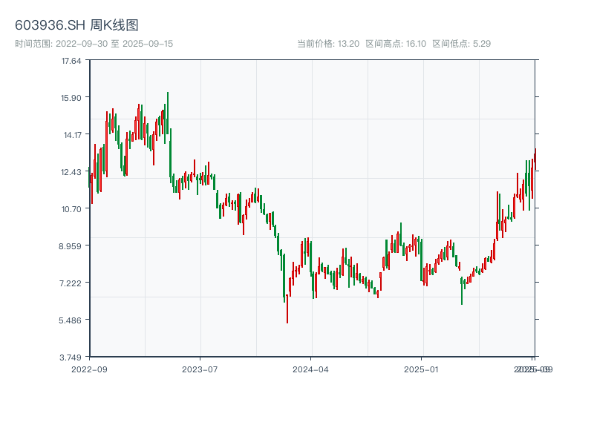Viewport: 594px width, 445px height.
Task: Click the 7.222 y-axis label
Action: click(71, 283)
